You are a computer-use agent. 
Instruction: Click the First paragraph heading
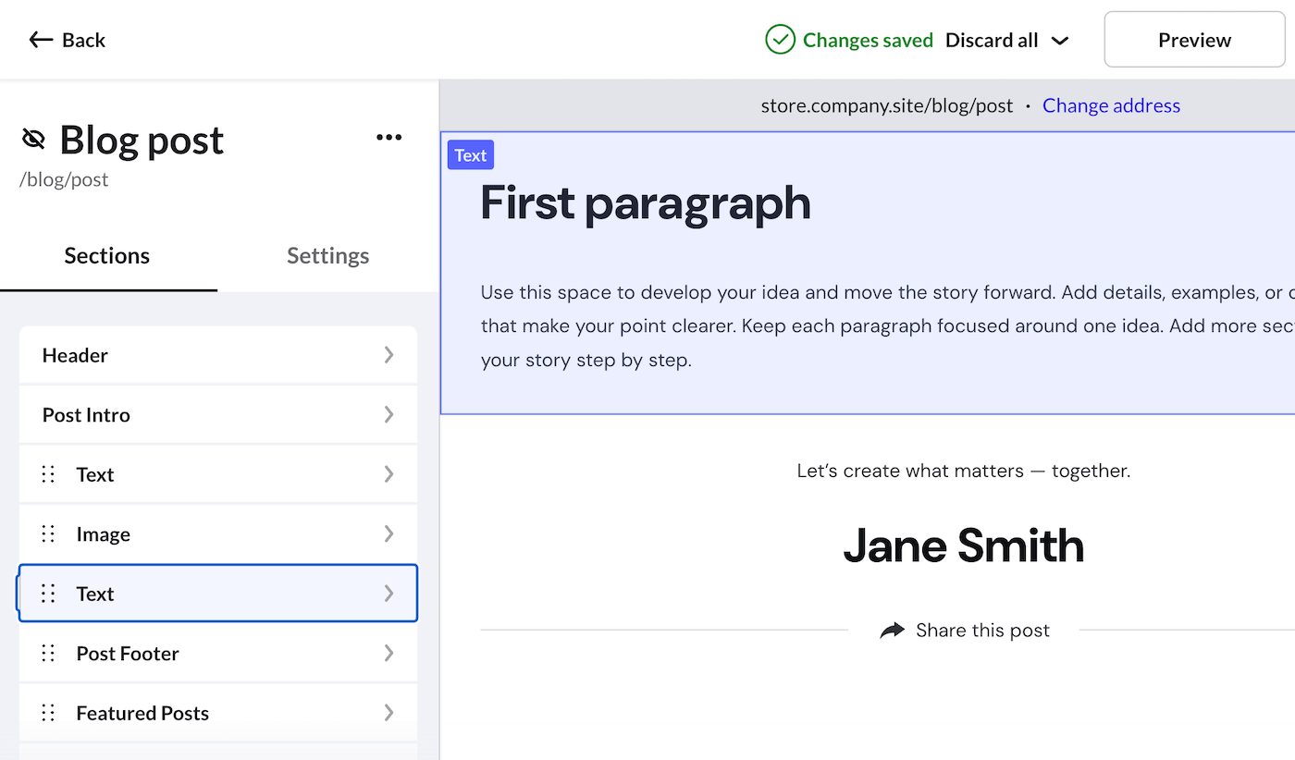(646, 202)
